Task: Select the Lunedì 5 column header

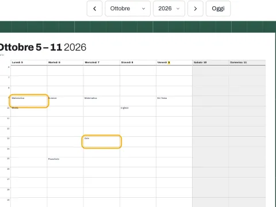Action: tap(17, 62)
